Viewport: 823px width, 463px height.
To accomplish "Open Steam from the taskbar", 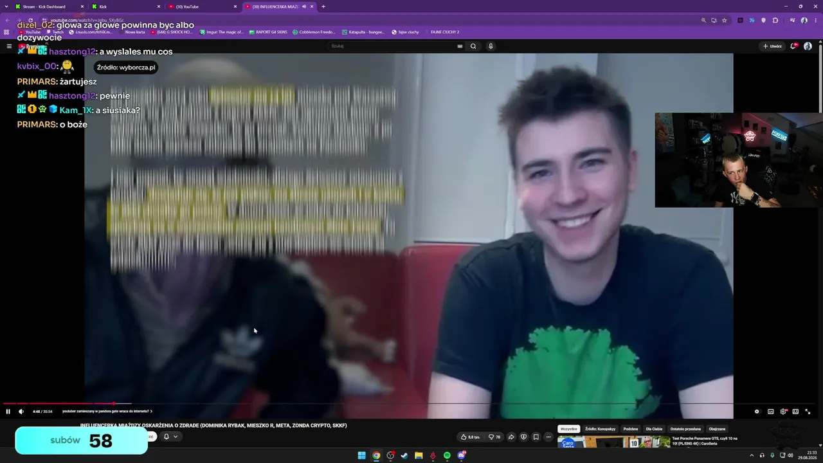I will (404, 455).
